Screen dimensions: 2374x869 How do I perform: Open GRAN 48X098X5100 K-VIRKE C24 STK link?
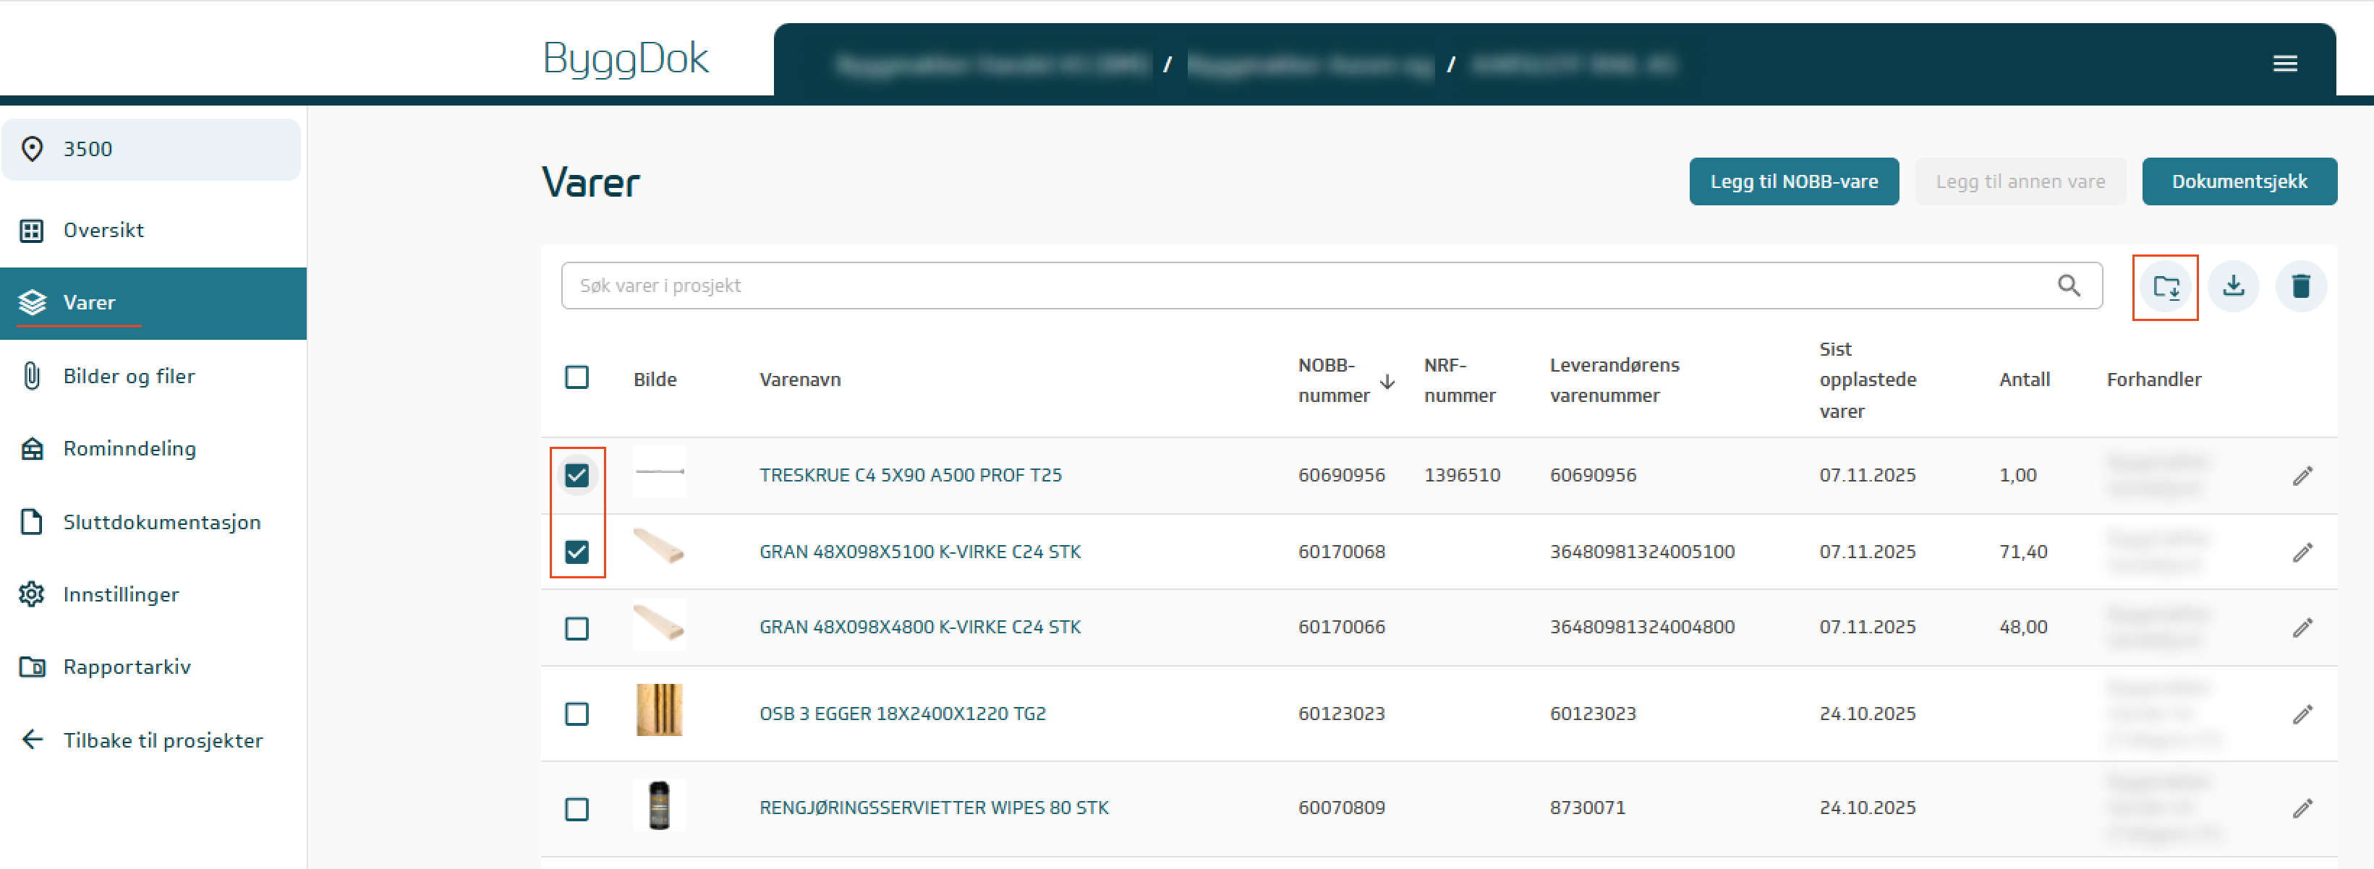pos(919,552)
